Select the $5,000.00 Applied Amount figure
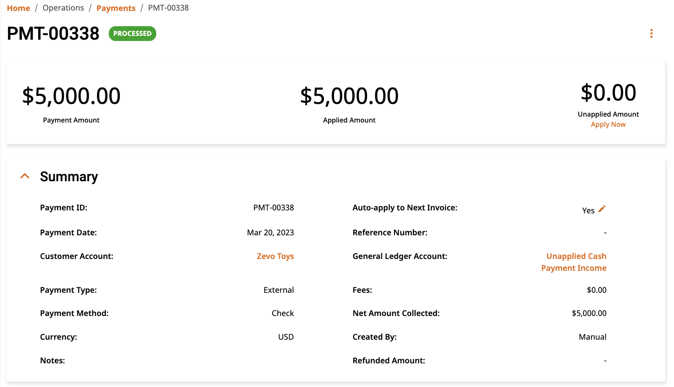 click(x=349, y=96)
